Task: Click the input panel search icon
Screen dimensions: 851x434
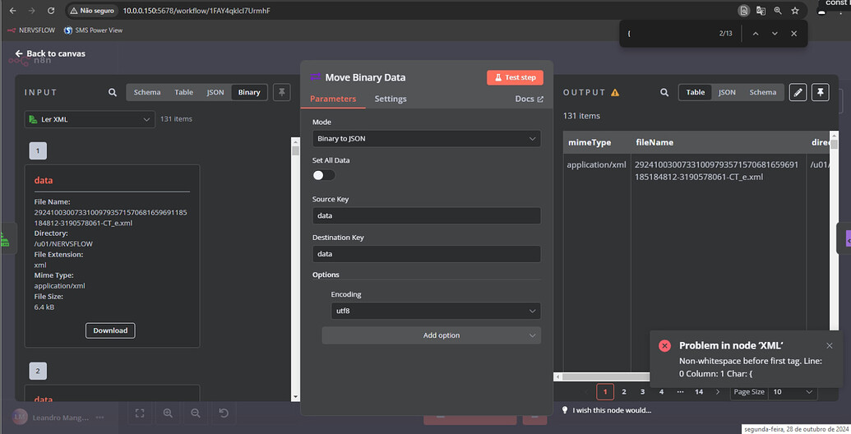Action: (113, 92)
